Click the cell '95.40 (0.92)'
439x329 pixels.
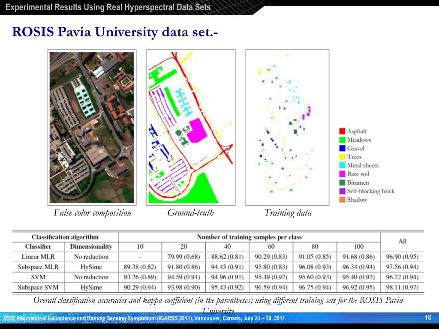[x=359, y=277]
